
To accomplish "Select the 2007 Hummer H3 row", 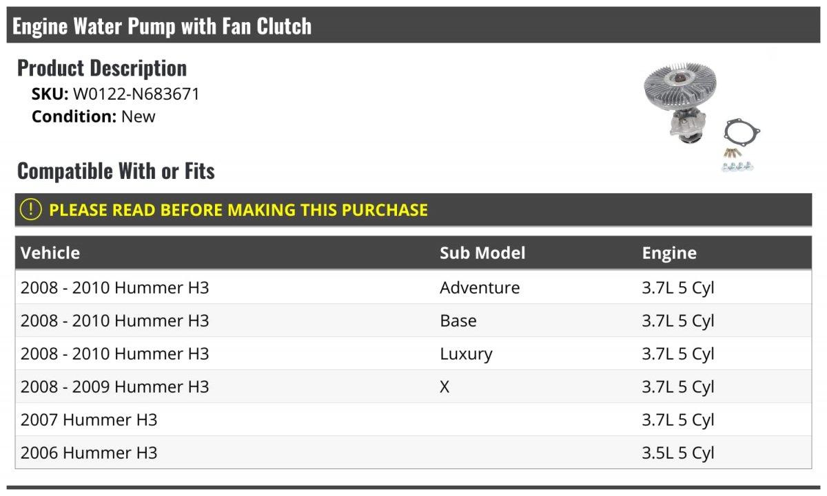I will tap(413, 420).
